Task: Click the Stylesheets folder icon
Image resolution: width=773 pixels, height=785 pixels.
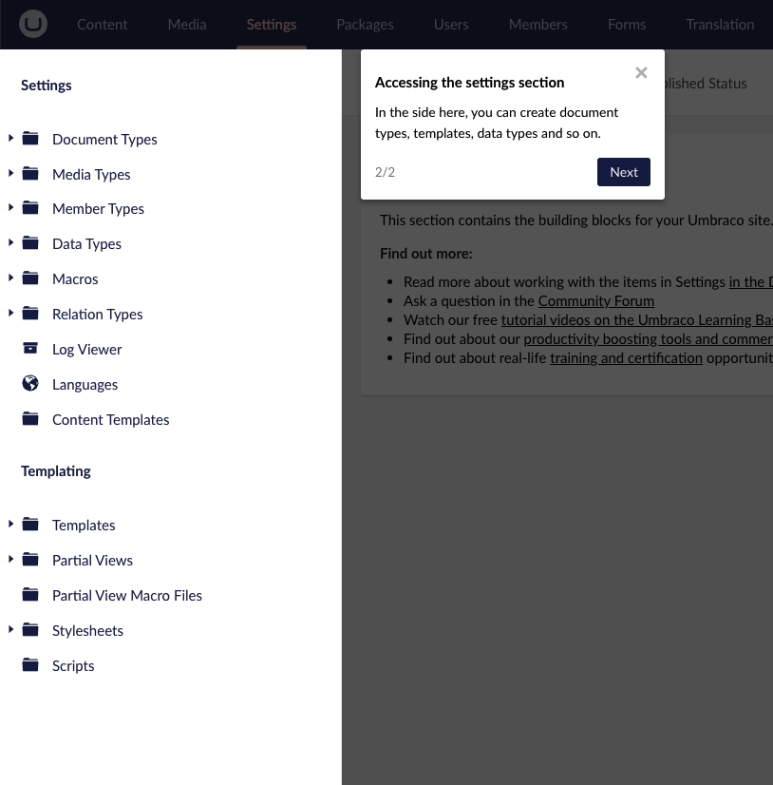Action: 30,630
